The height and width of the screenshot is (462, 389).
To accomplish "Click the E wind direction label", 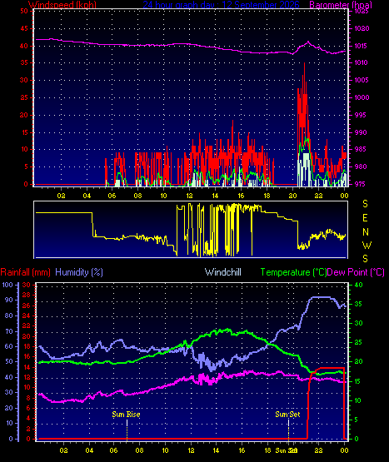I will tap(365, 218).
